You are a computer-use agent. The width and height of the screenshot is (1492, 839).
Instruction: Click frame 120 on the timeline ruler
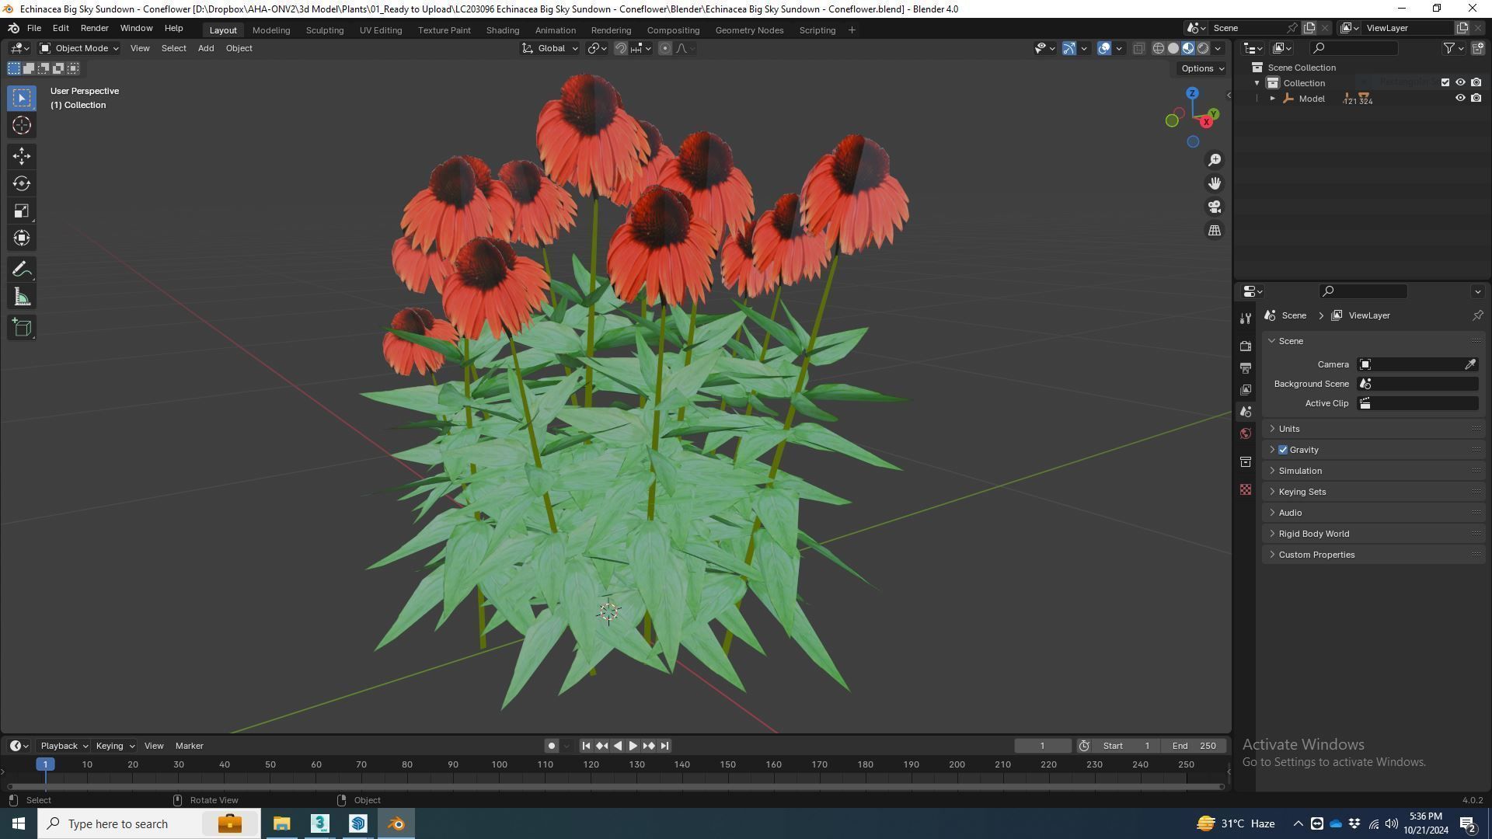[x=591, y=764]
